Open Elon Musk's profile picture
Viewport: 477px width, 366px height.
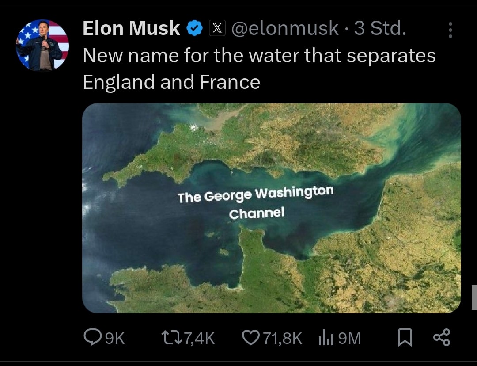click(x=42, y=46)
